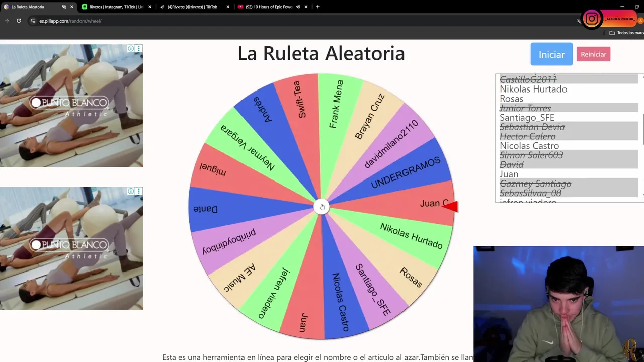Image resolution: width=644 pixels, height=362 pixels.
Task: Select Rosas in the name list
Action: (569, 99)
